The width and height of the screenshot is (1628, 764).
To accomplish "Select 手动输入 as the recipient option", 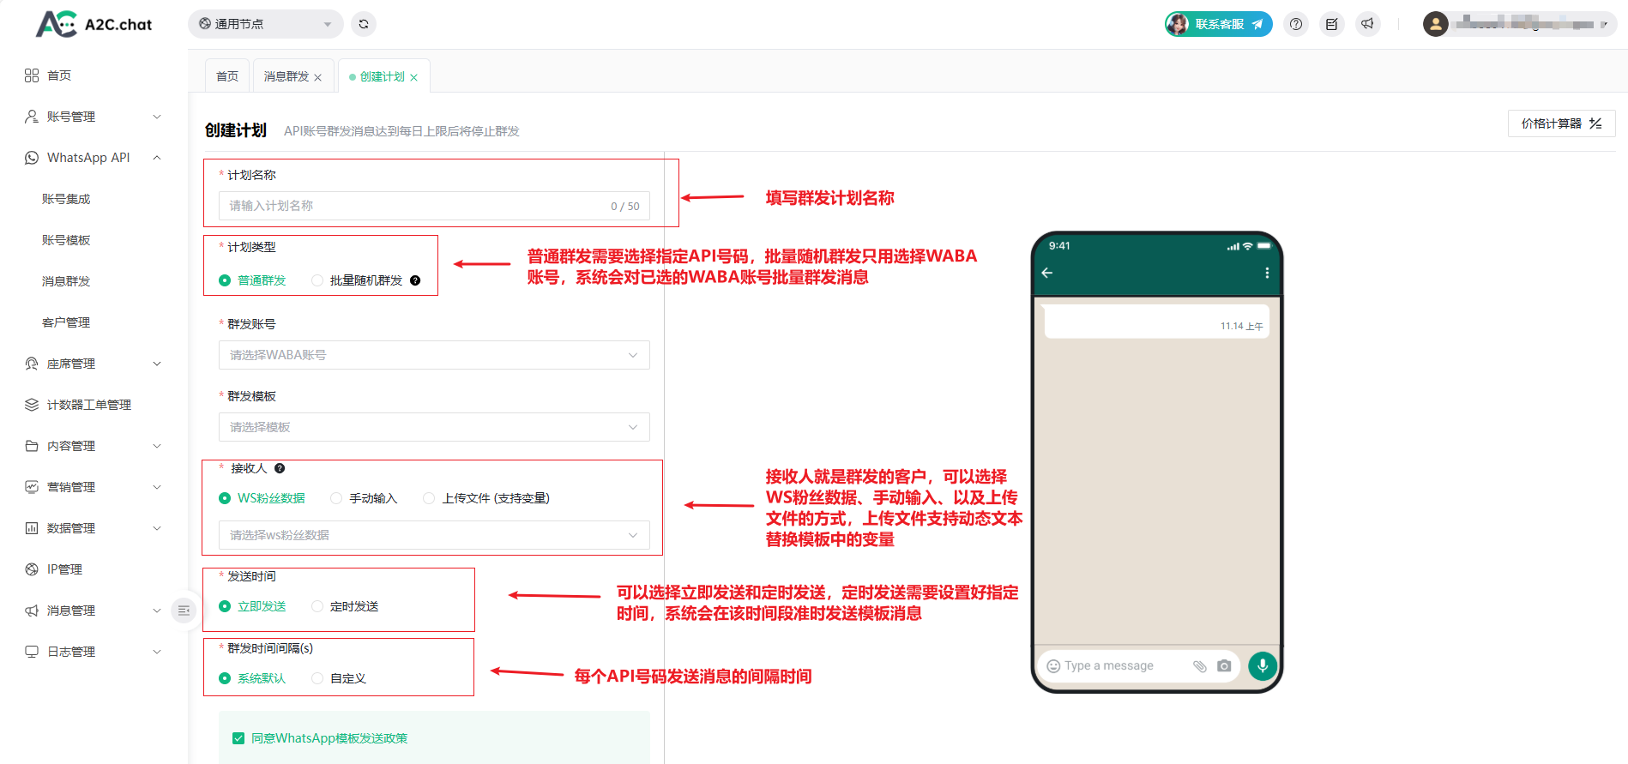I will pos(336,498).
